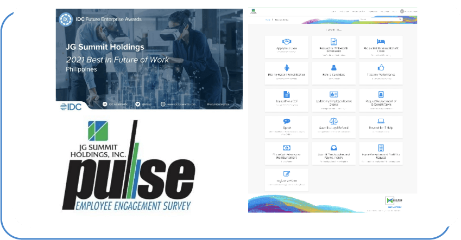This screenshot has width=461, height=240.
Task: Click the ID card icon for Update Employee Details
Action: tap(334, 94)
